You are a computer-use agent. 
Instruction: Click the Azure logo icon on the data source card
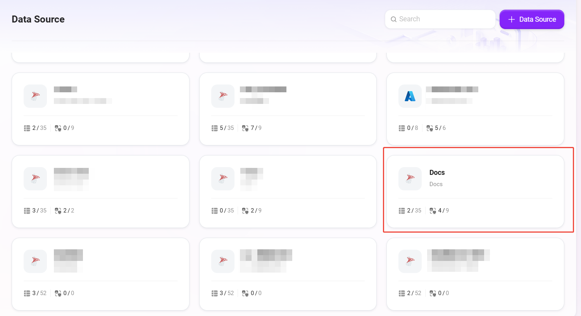pyautogui.click(x=410, y=96)
